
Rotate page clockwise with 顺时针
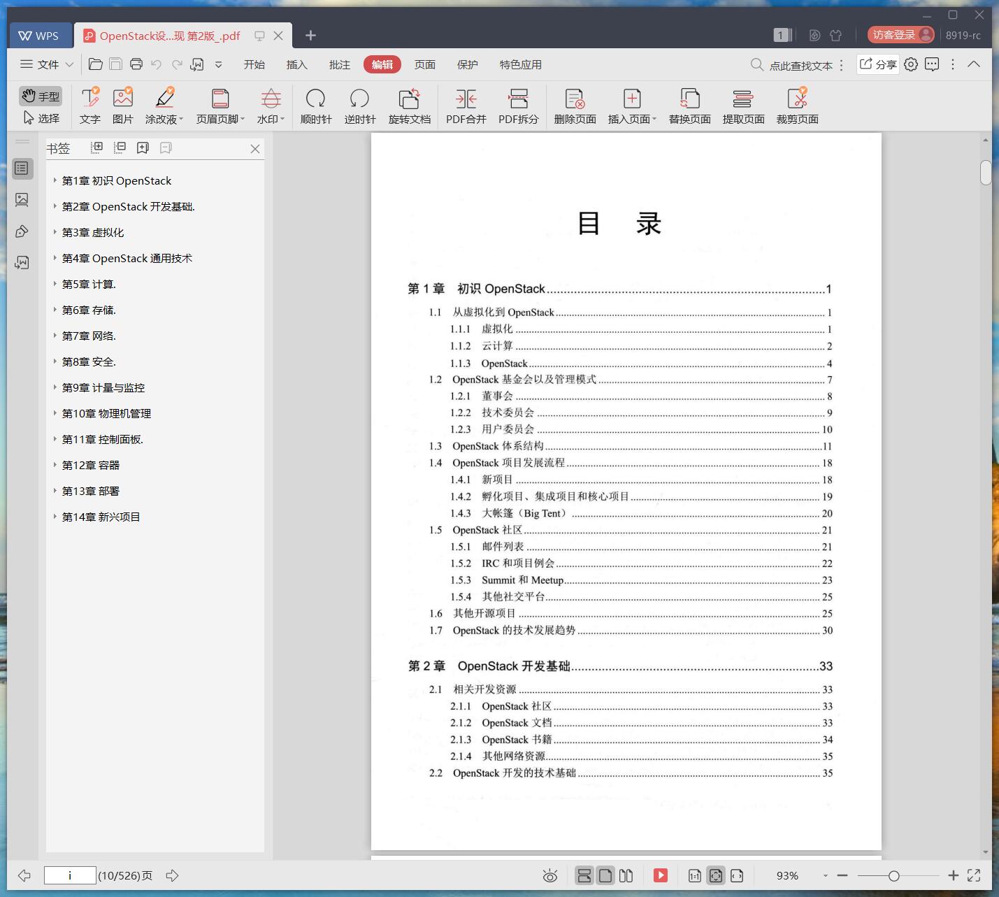[x=316, y=106]
